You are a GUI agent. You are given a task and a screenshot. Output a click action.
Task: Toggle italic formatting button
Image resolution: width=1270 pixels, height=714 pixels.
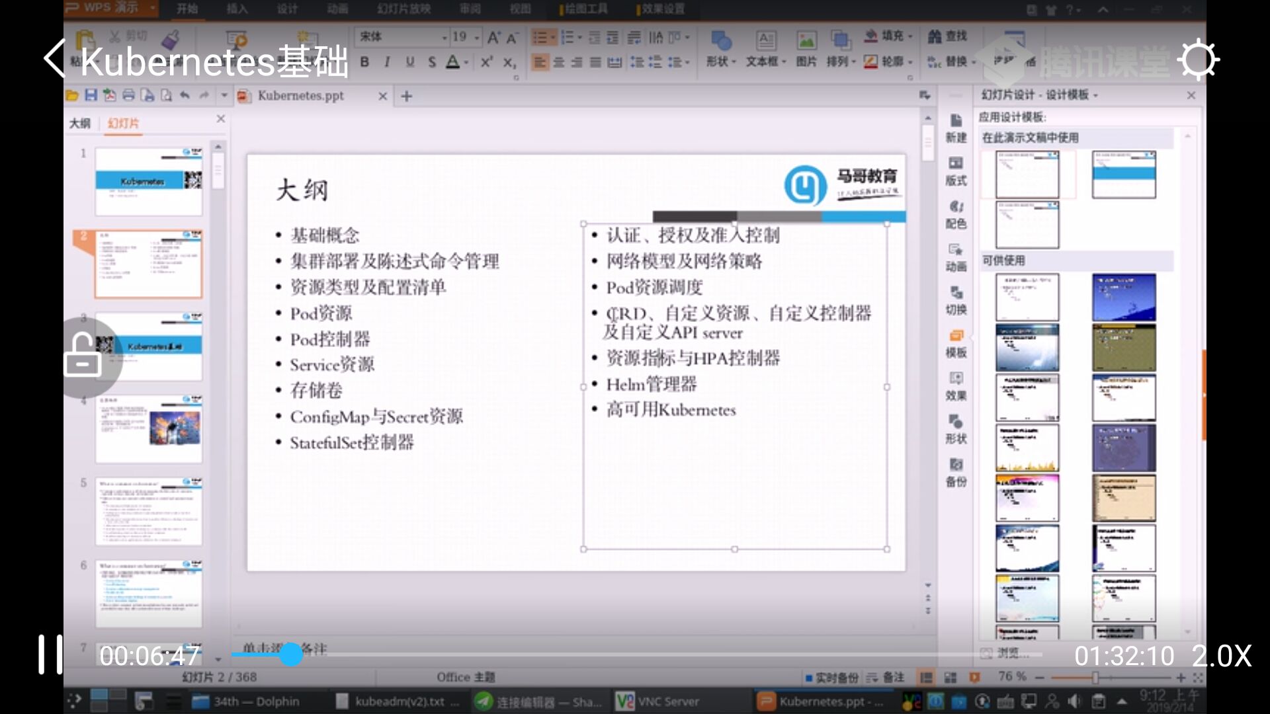[x=387, y=62]
